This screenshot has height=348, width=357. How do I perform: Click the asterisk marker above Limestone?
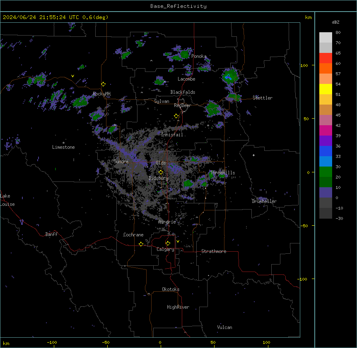click(63, 143)
